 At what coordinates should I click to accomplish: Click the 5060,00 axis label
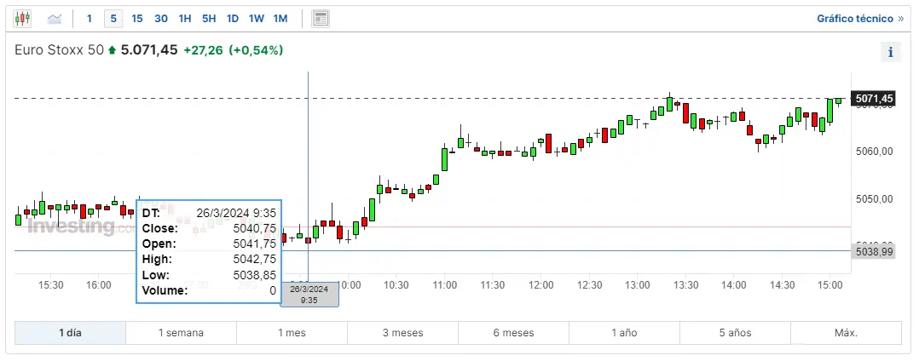pyautogui.click(x=875, y=152)
